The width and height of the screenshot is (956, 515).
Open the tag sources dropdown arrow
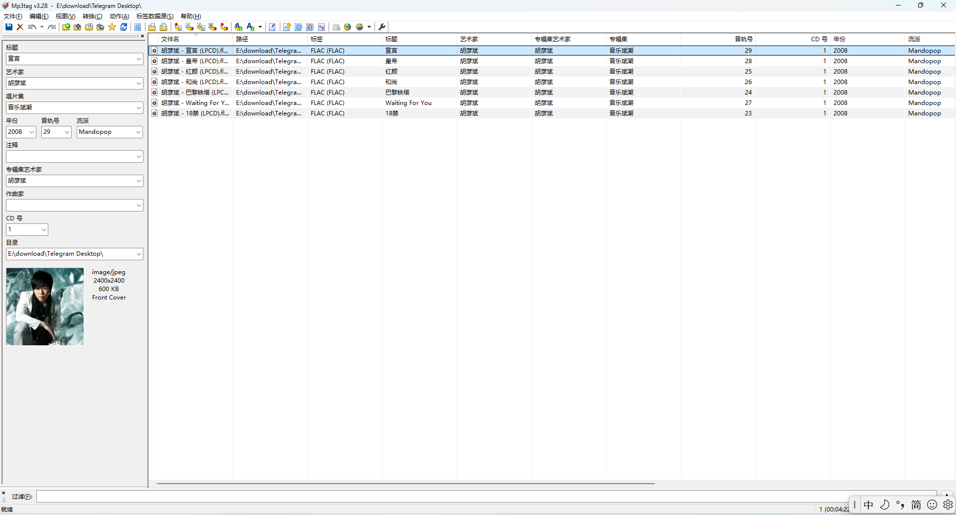click(369, 27)
